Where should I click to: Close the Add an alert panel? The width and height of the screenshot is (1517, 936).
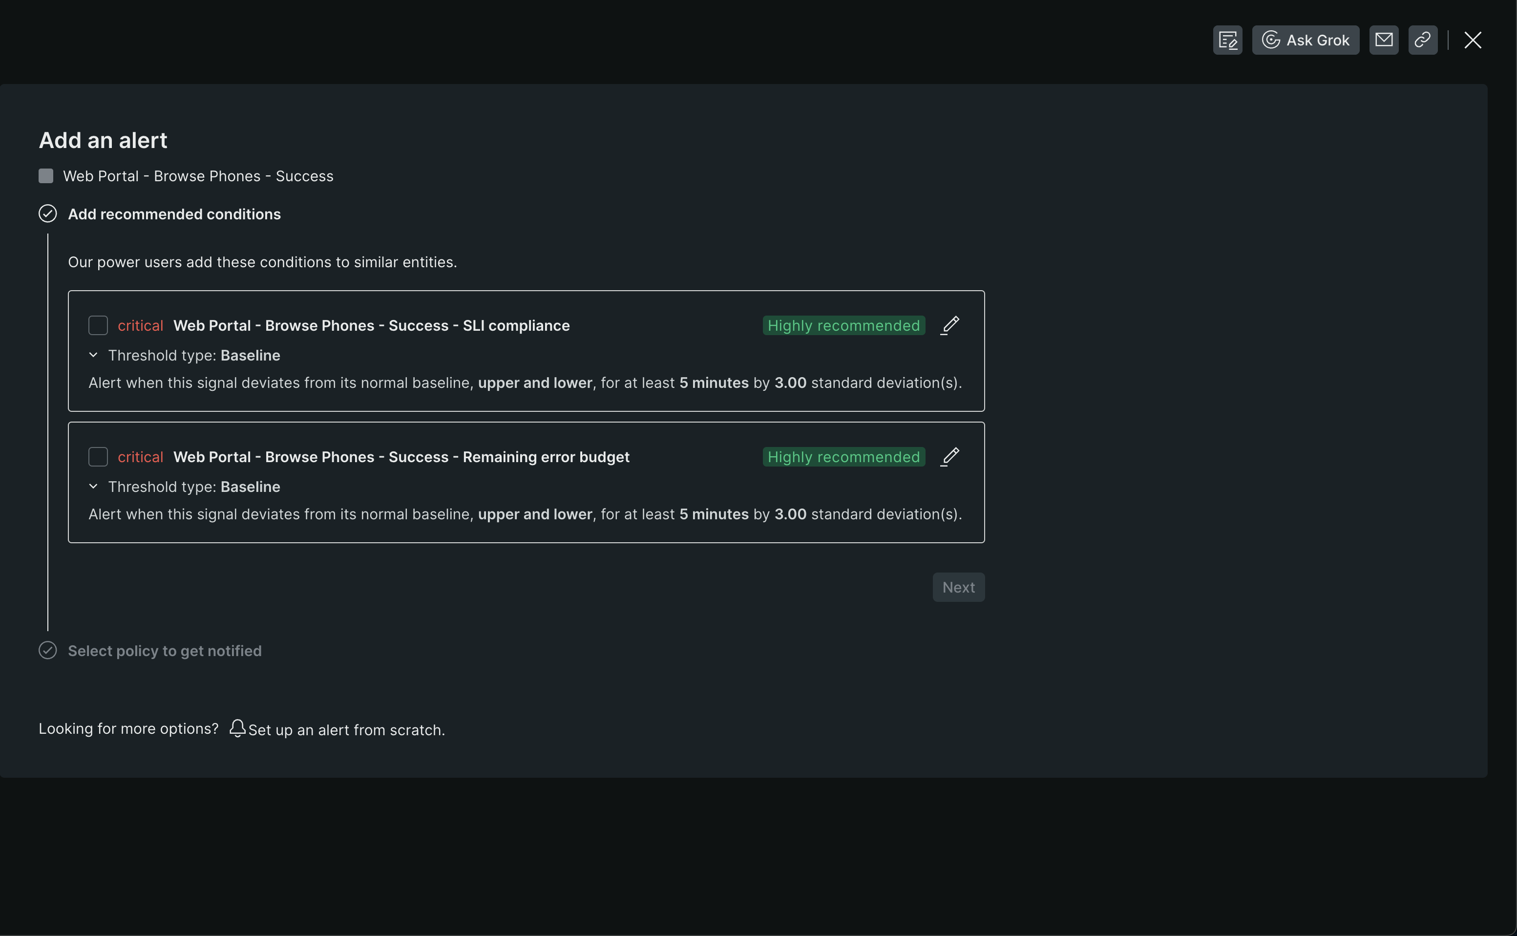[1473, 40]
